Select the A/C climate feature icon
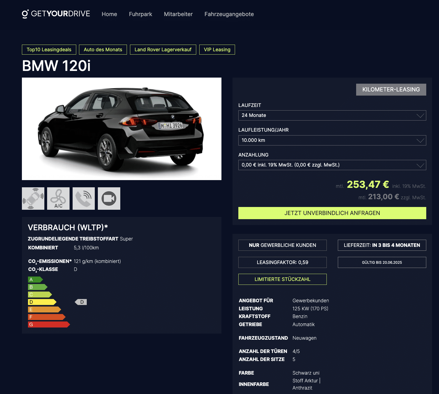 (x=58, y=198)
